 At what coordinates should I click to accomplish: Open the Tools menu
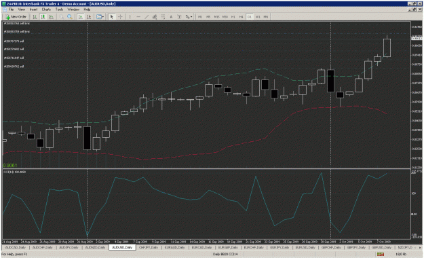59,10
